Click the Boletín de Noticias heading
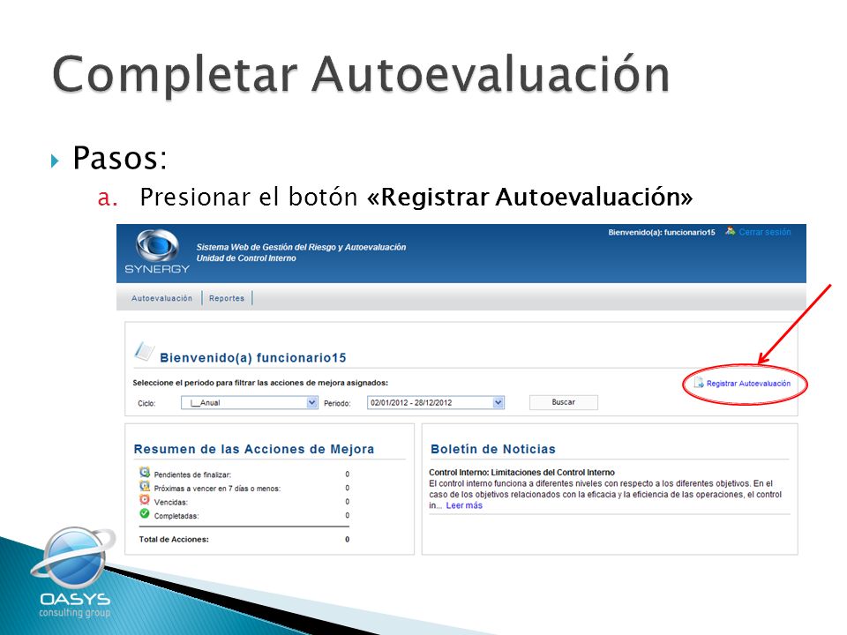 (492, 449)
